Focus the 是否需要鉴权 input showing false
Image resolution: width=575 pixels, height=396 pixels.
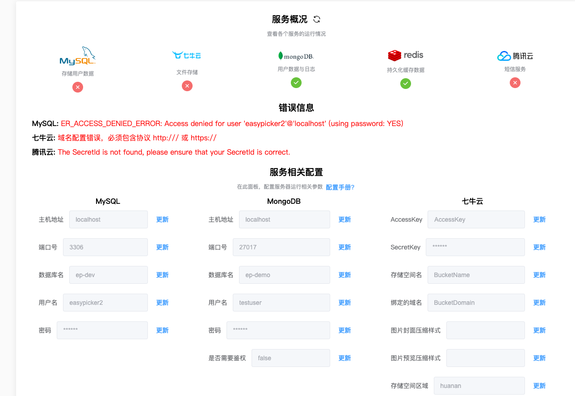pos(291,358)
